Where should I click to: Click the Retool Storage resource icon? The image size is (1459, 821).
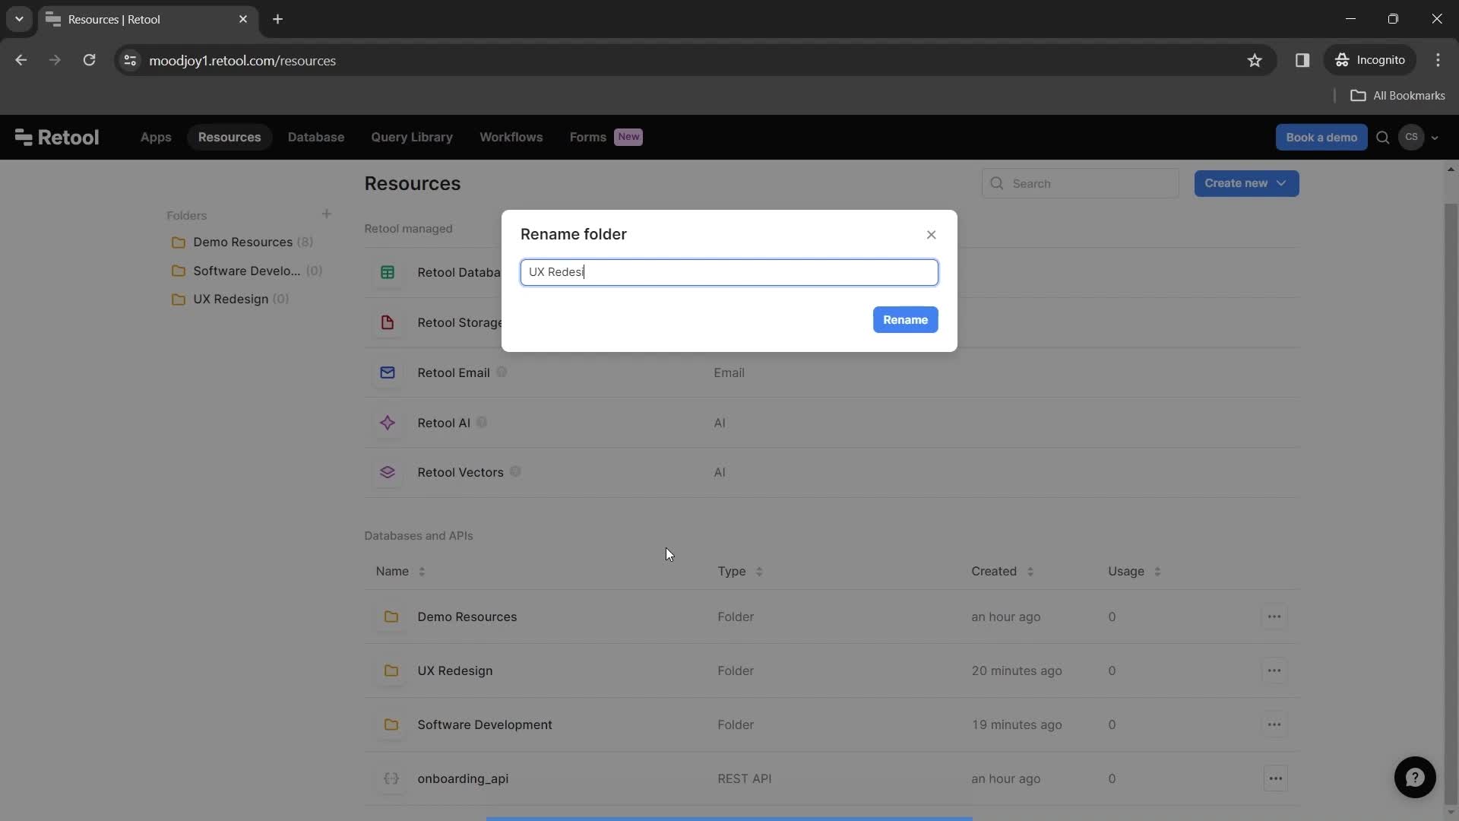pos(388,322)
